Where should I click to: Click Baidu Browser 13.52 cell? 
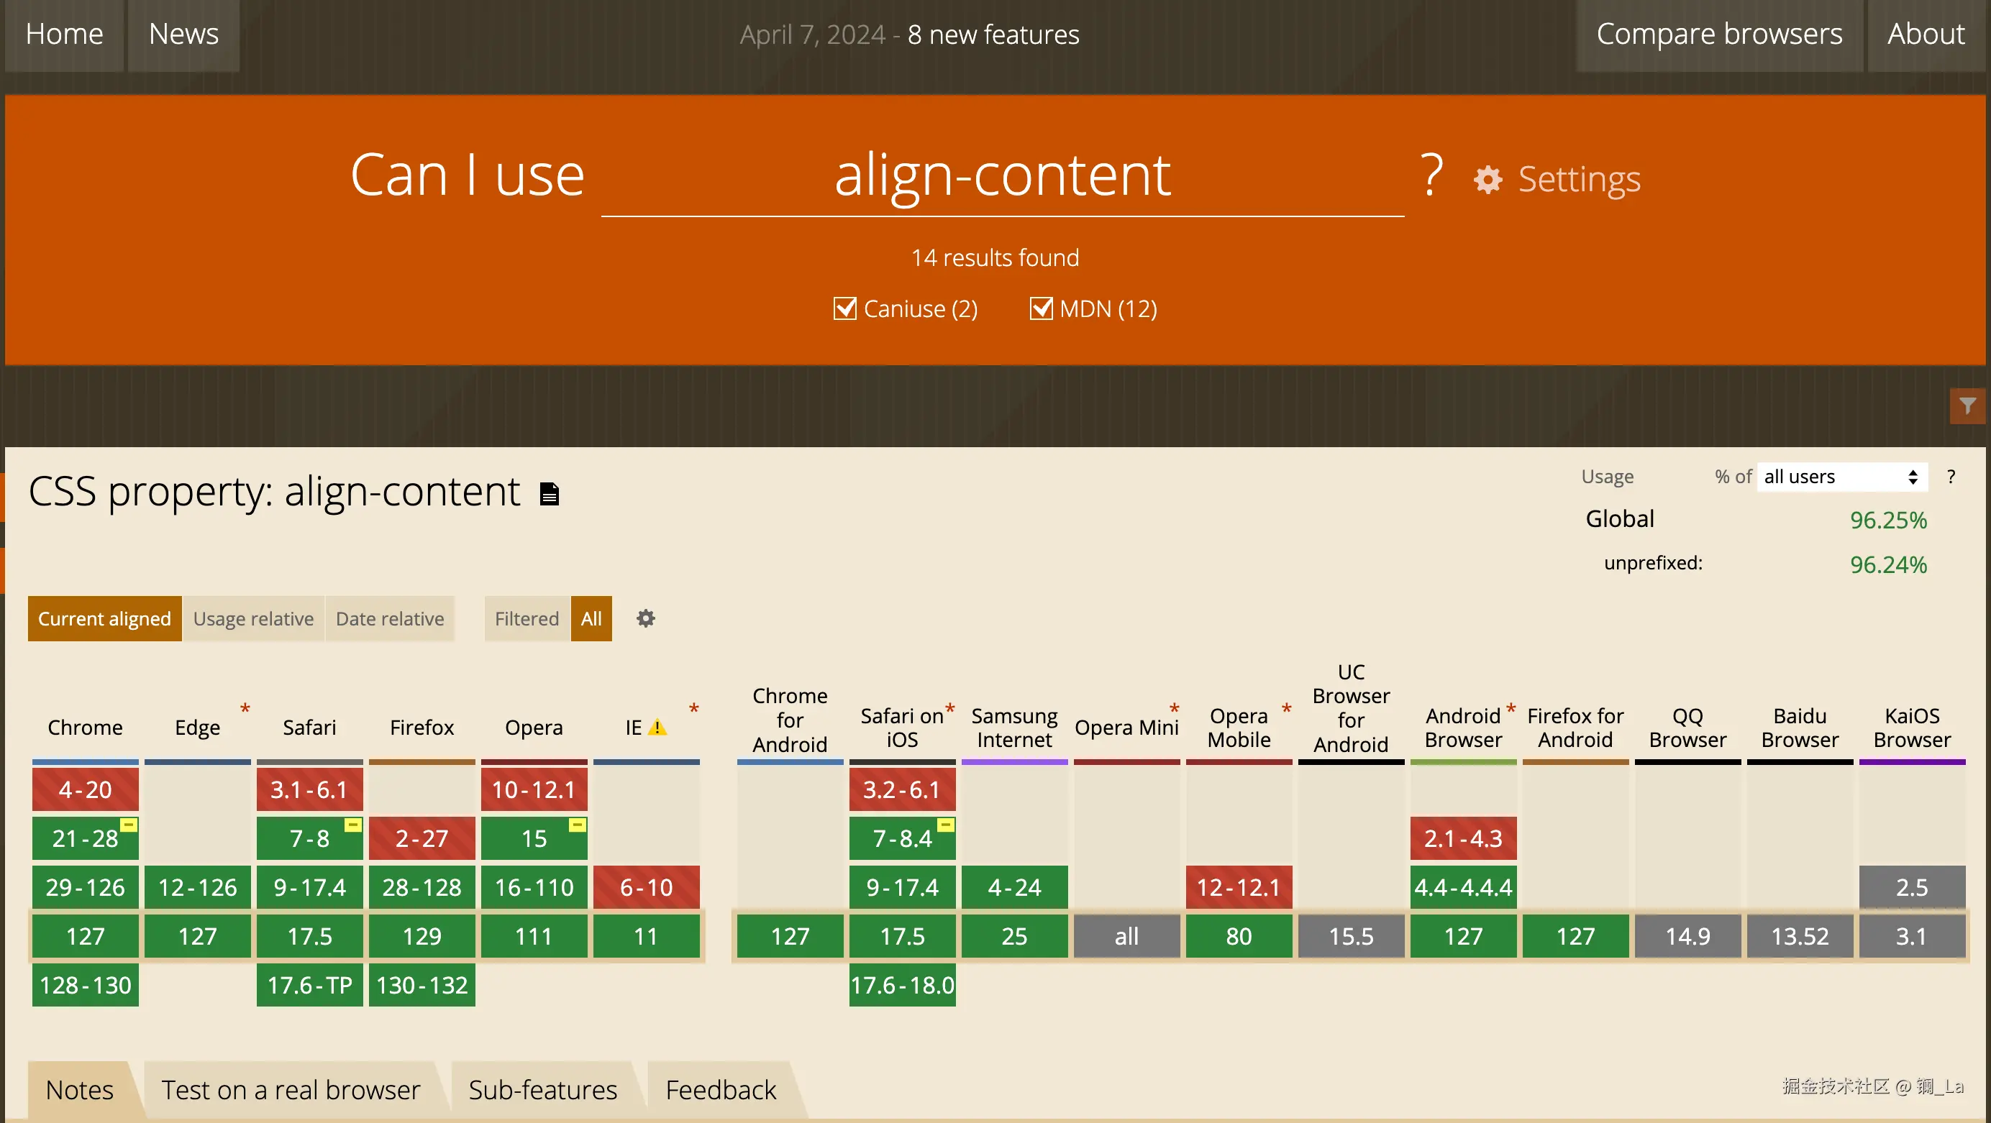[1800, 936]
